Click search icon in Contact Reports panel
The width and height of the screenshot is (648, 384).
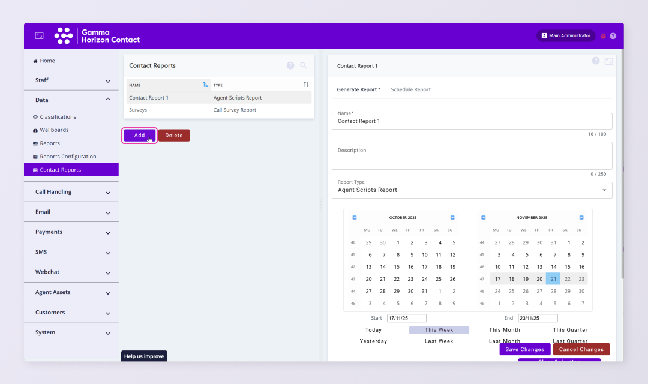pyautogui.click(x=304, y=65)
